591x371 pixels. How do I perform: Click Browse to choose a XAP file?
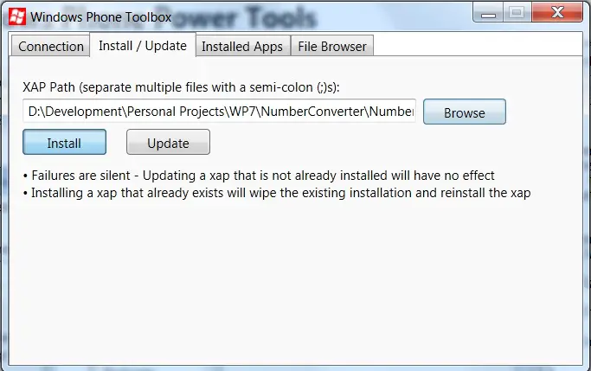click(465, 112)
